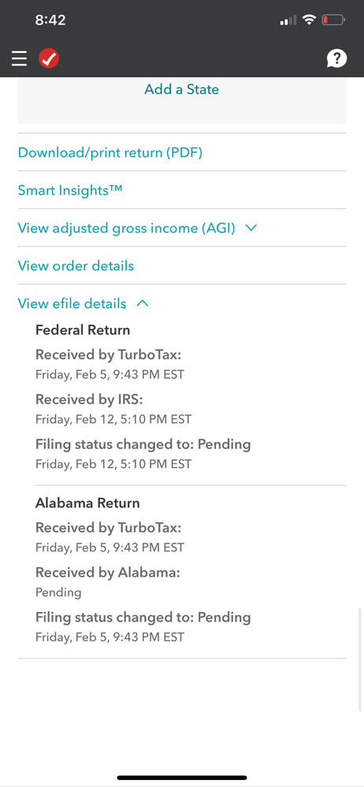Tap the 8:42 clock in status bar
Screen dimensions: 364x787
[50, 20]
